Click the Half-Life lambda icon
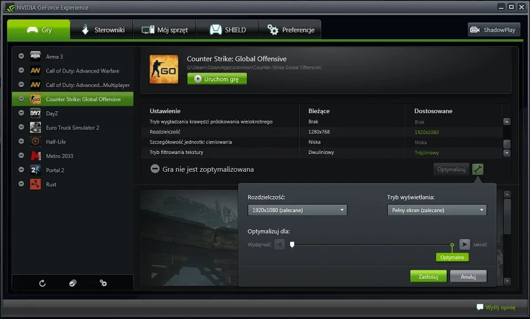Image resolution: width=530 pixels, height=319 pixels. (35, 141)
